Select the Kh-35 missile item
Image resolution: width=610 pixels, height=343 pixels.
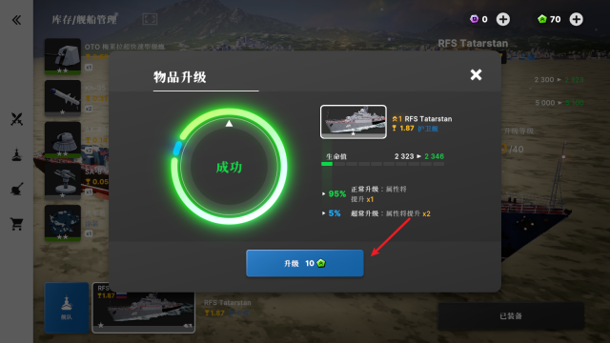(x=63, y=98)
